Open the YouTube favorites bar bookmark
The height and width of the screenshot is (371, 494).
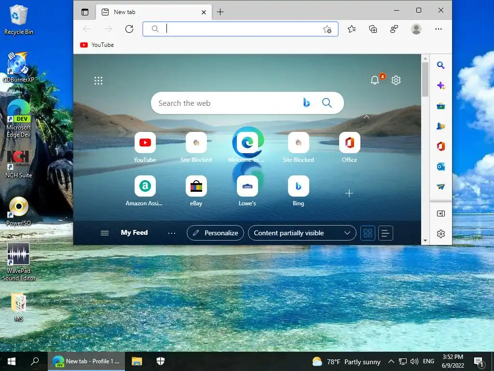pyautogui.click(x=96, y=45)
